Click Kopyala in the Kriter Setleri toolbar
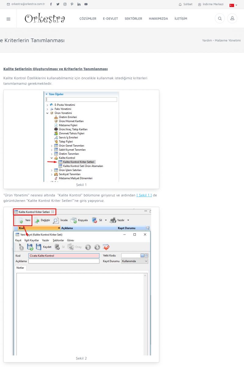Viewport: 244px width, 367px height. (x=79, y=220)
